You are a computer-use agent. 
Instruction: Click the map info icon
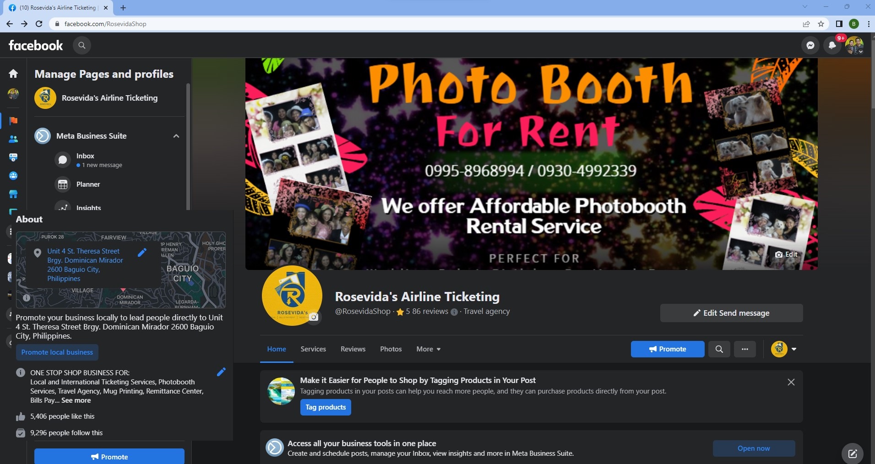point(27,298)
